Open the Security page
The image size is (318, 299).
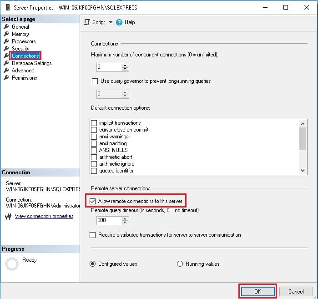click(20, 49)
